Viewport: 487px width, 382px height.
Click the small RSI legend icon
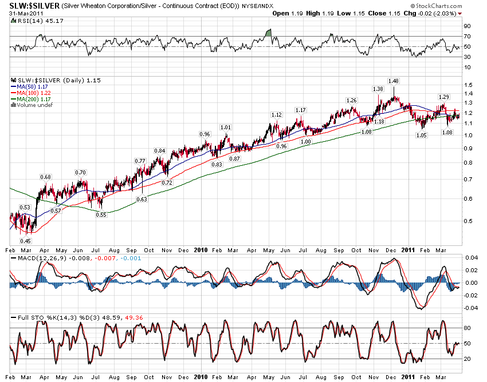[13, 21]
